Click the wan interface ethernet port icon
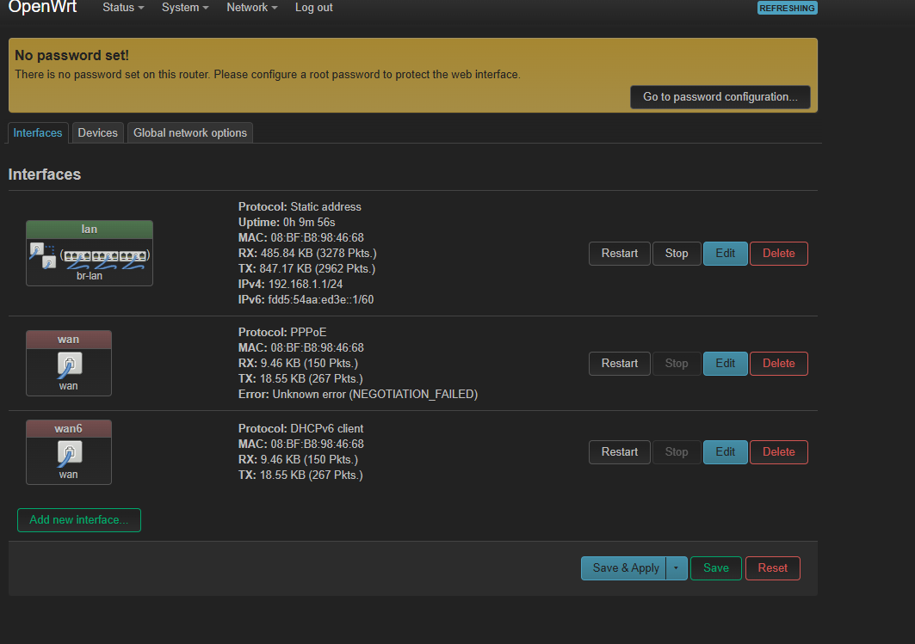This screenshot has width=915, height=644. point(70,365)
